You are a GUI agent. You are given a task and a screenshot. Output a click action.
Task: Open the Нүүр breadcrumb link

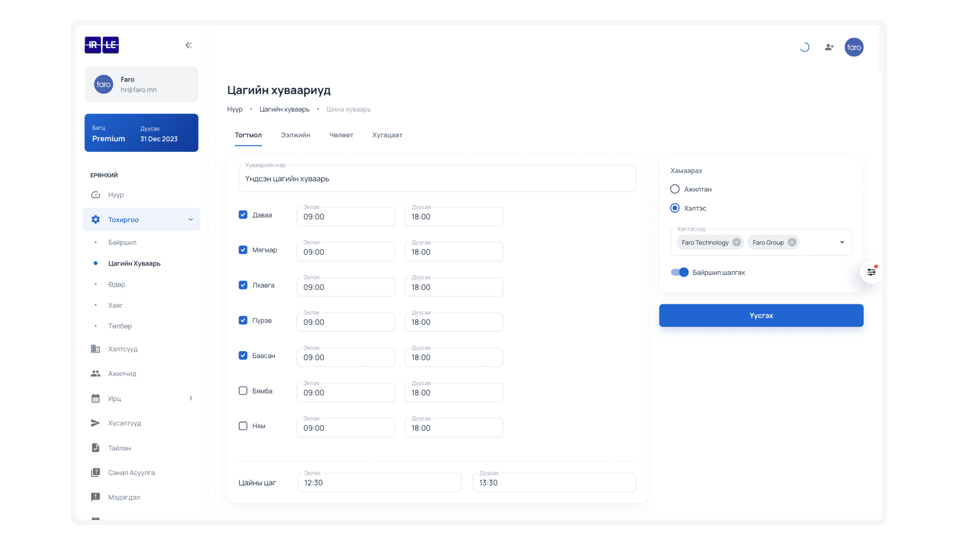click(234, 109)
